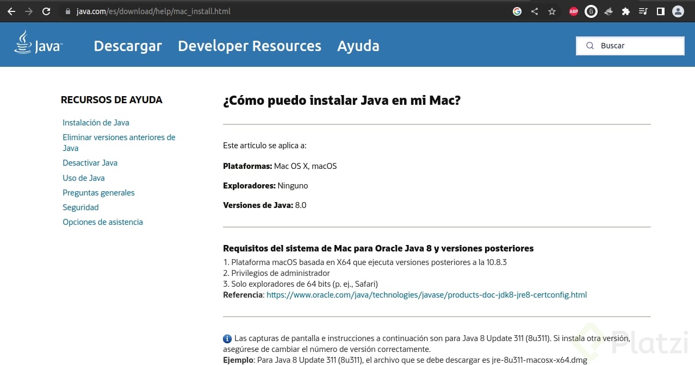Open the Extensions puzzle-piece menu
The height and width of the screenshot is (365, 695).
tap(626, 11)
